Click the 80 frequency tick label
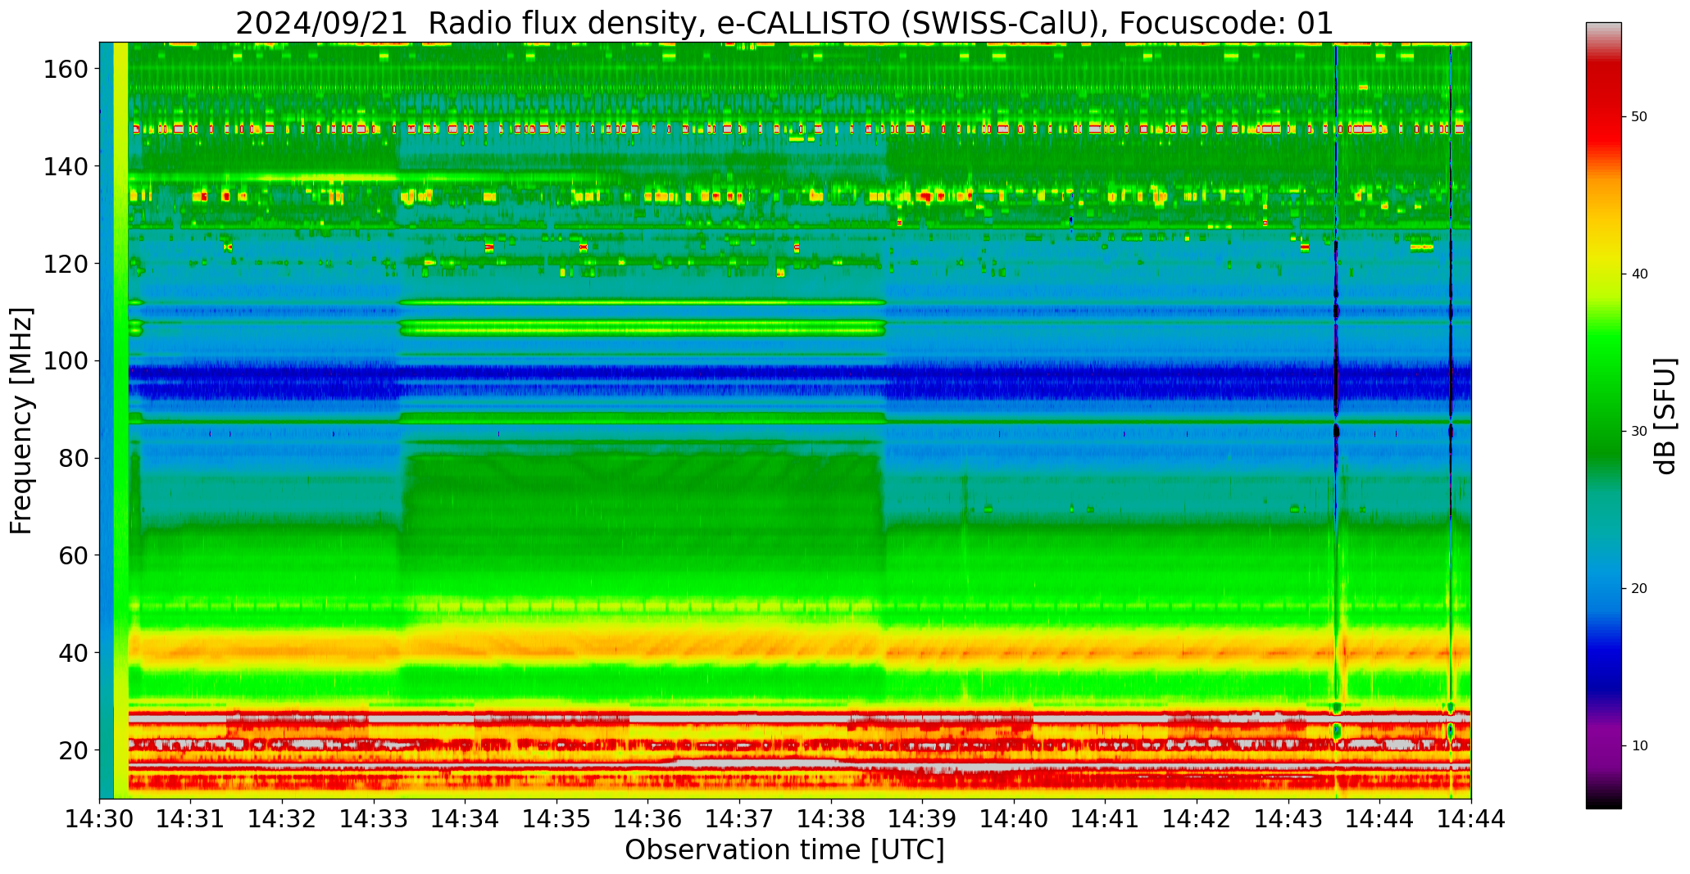This screenshot has width=1690, height=874. 72,458
